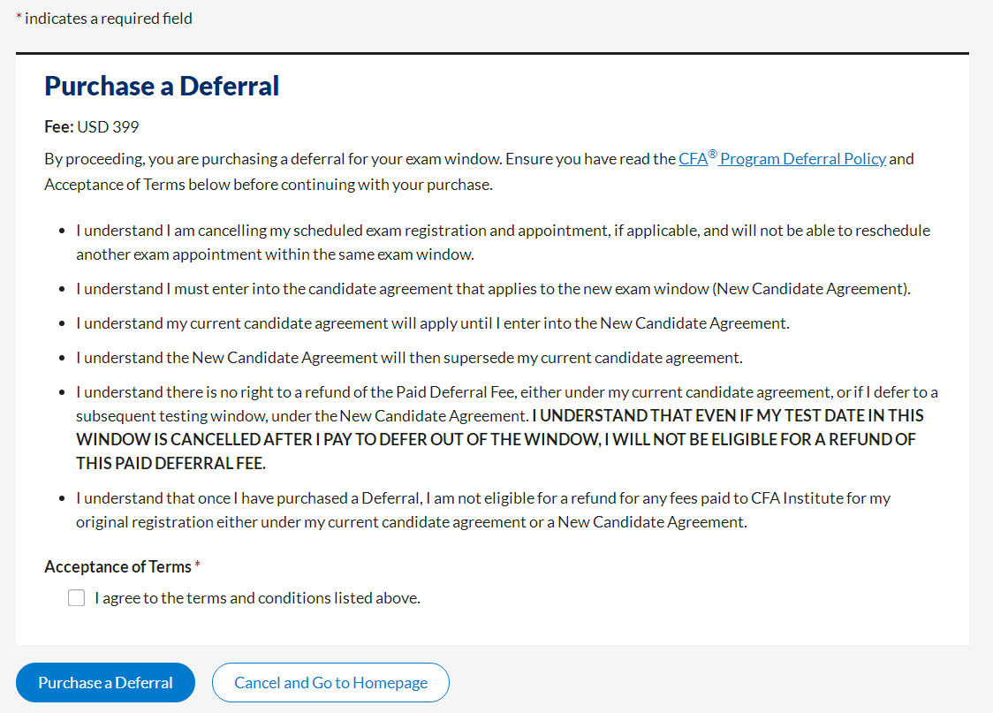Click the blue Purchase a Deferral button
Image resolution: width=993 pixels, height=713 pixels.
pyautogui.click(x=105, y=683)
